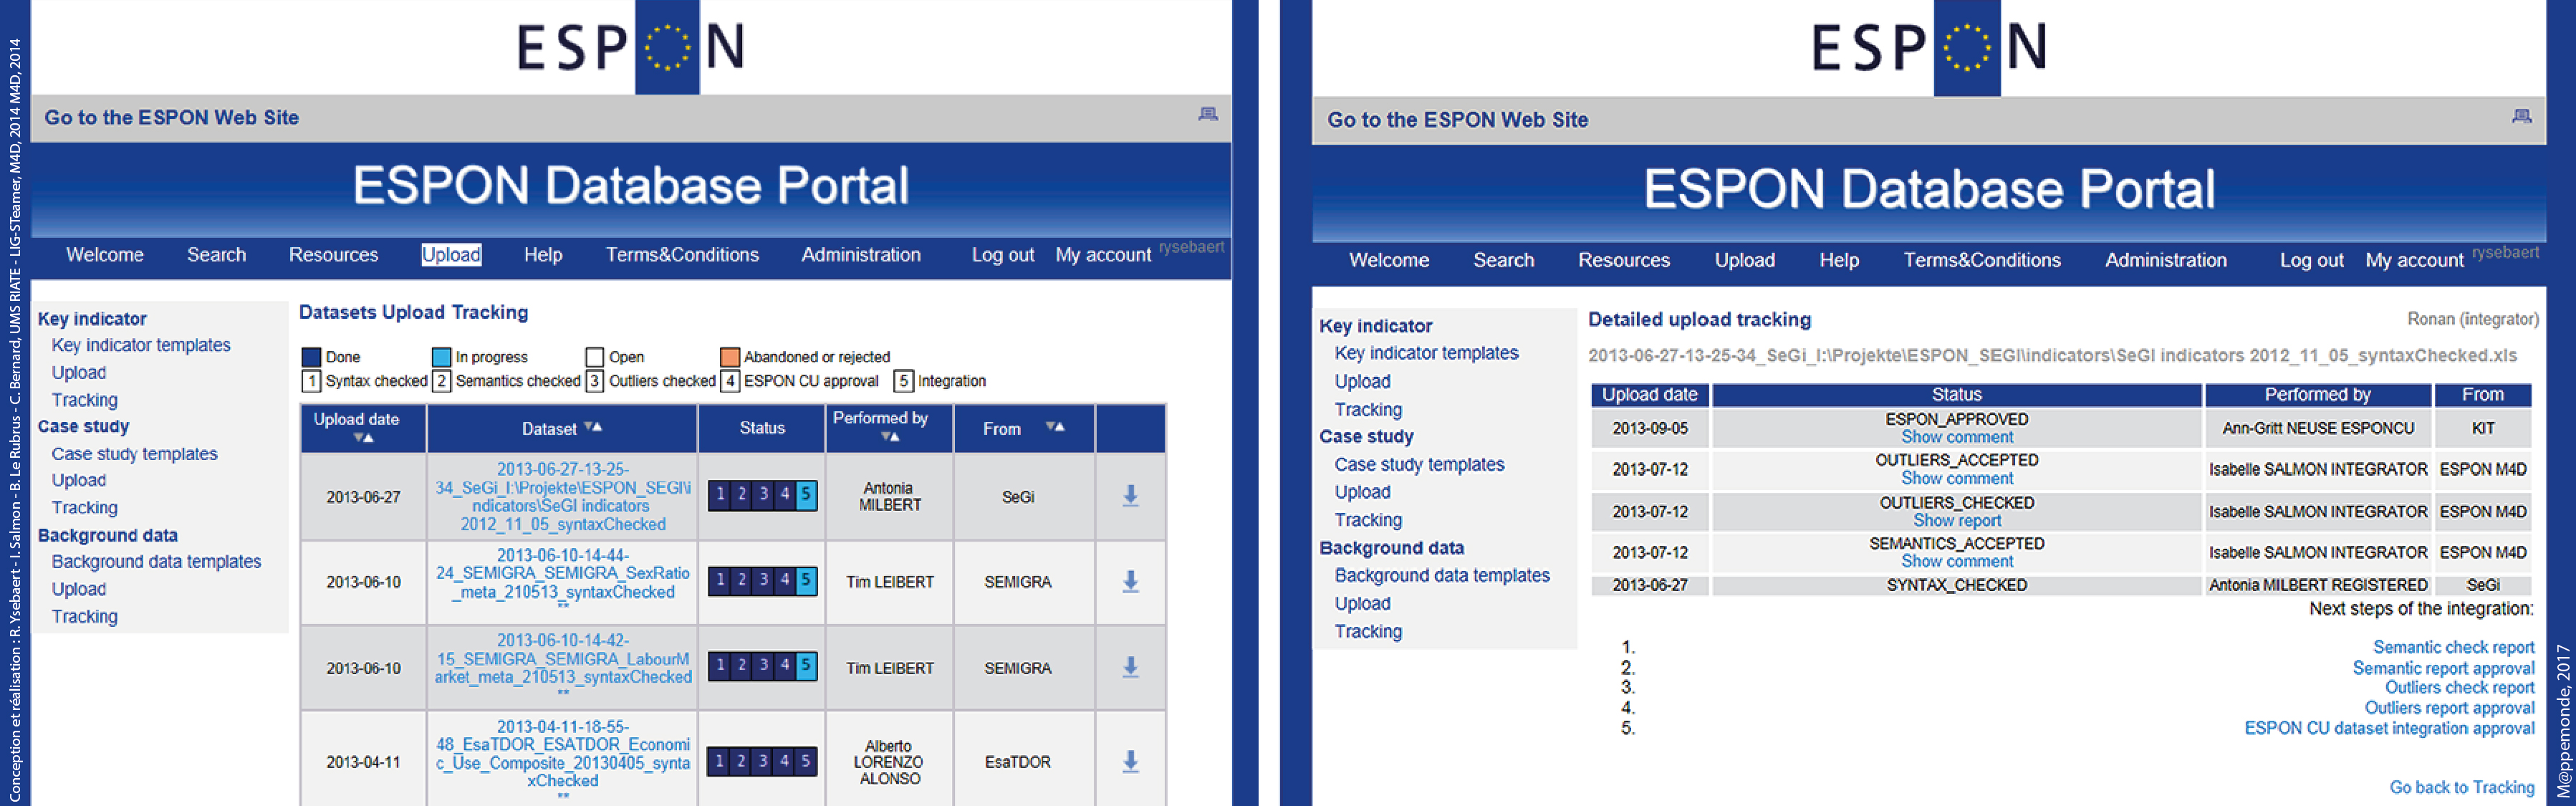This screenshot has width=2576, height=806.
Task: Click download arrow for LabourMarket SEMIGRA dataset
Action: click(x=1130, y=666)
